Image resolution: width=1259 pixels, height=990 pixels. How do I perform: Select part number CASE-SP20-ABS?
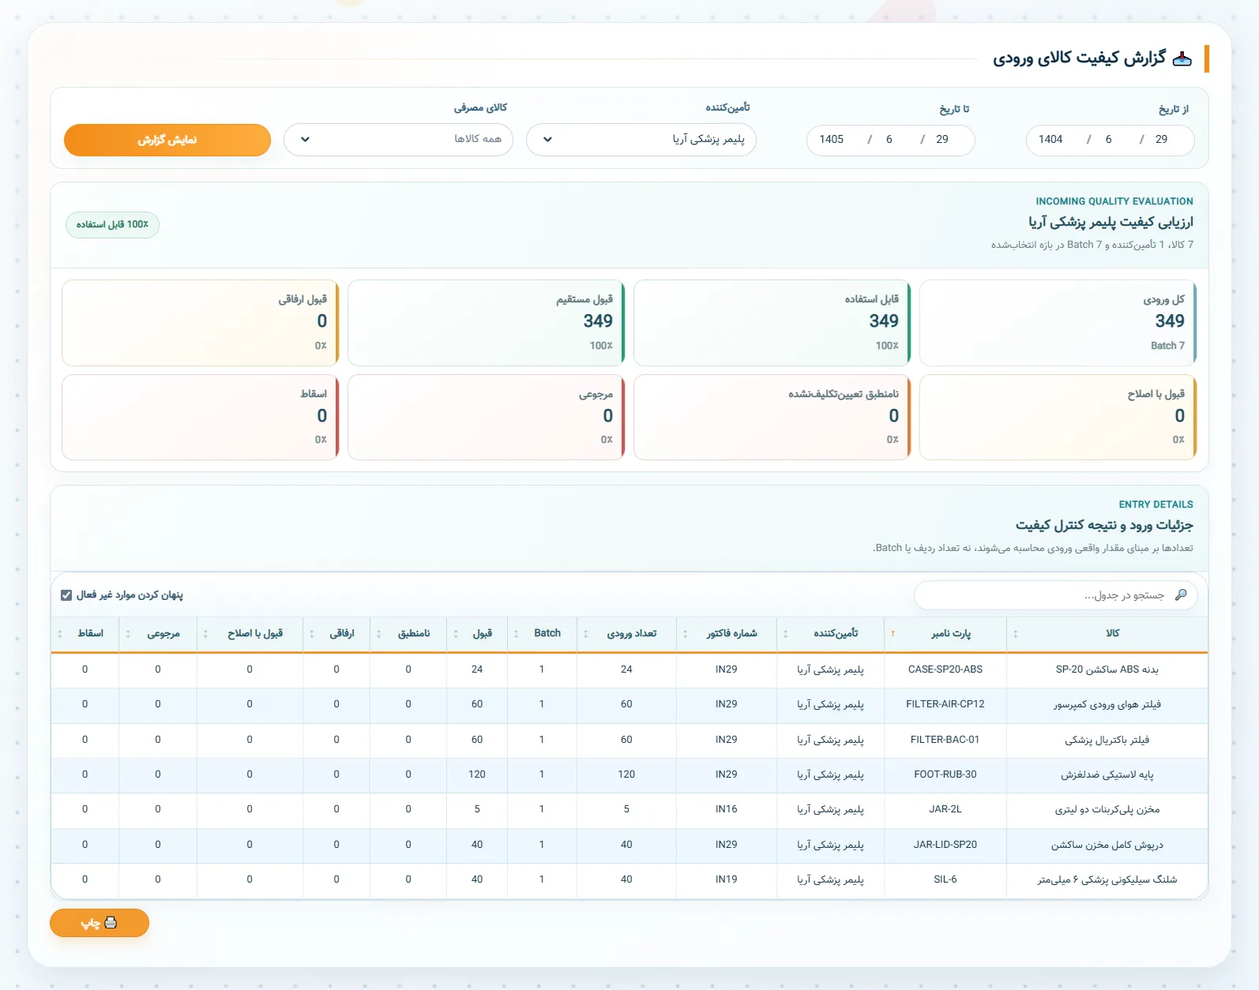pyautogui.click(x=945, y=669)
